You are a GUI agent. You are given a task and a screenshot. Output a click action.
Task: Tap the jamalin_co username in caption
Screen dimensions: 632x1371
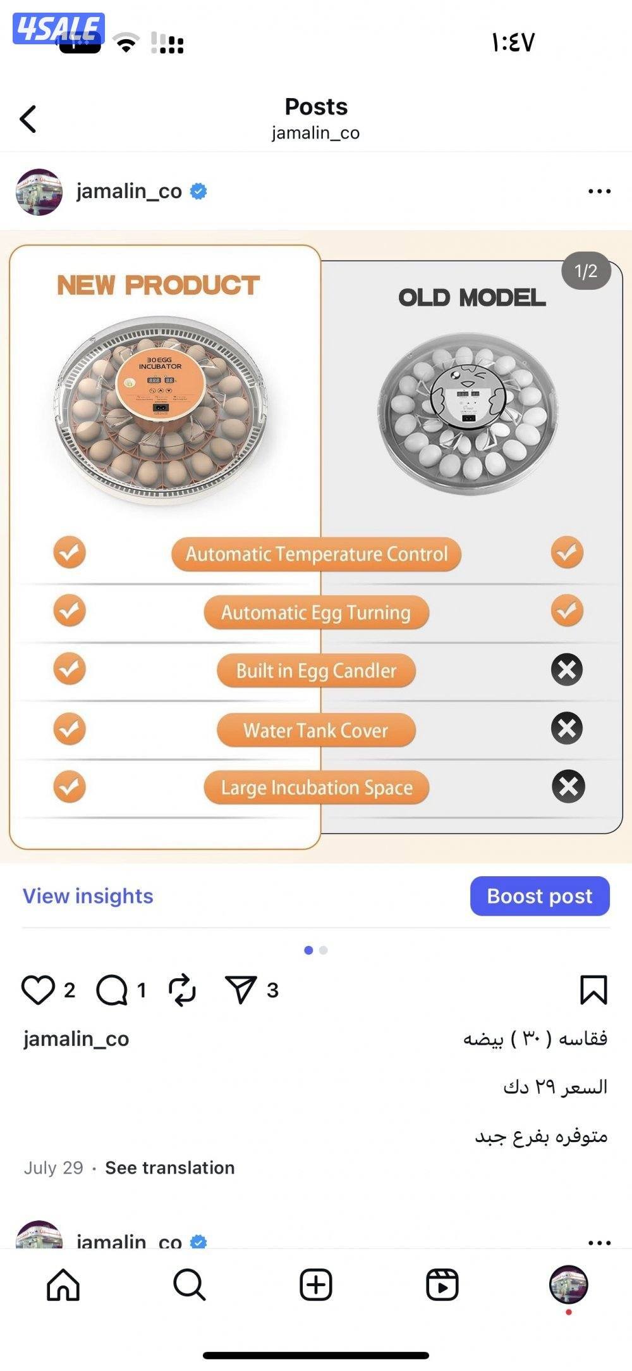coord(76,1038)
